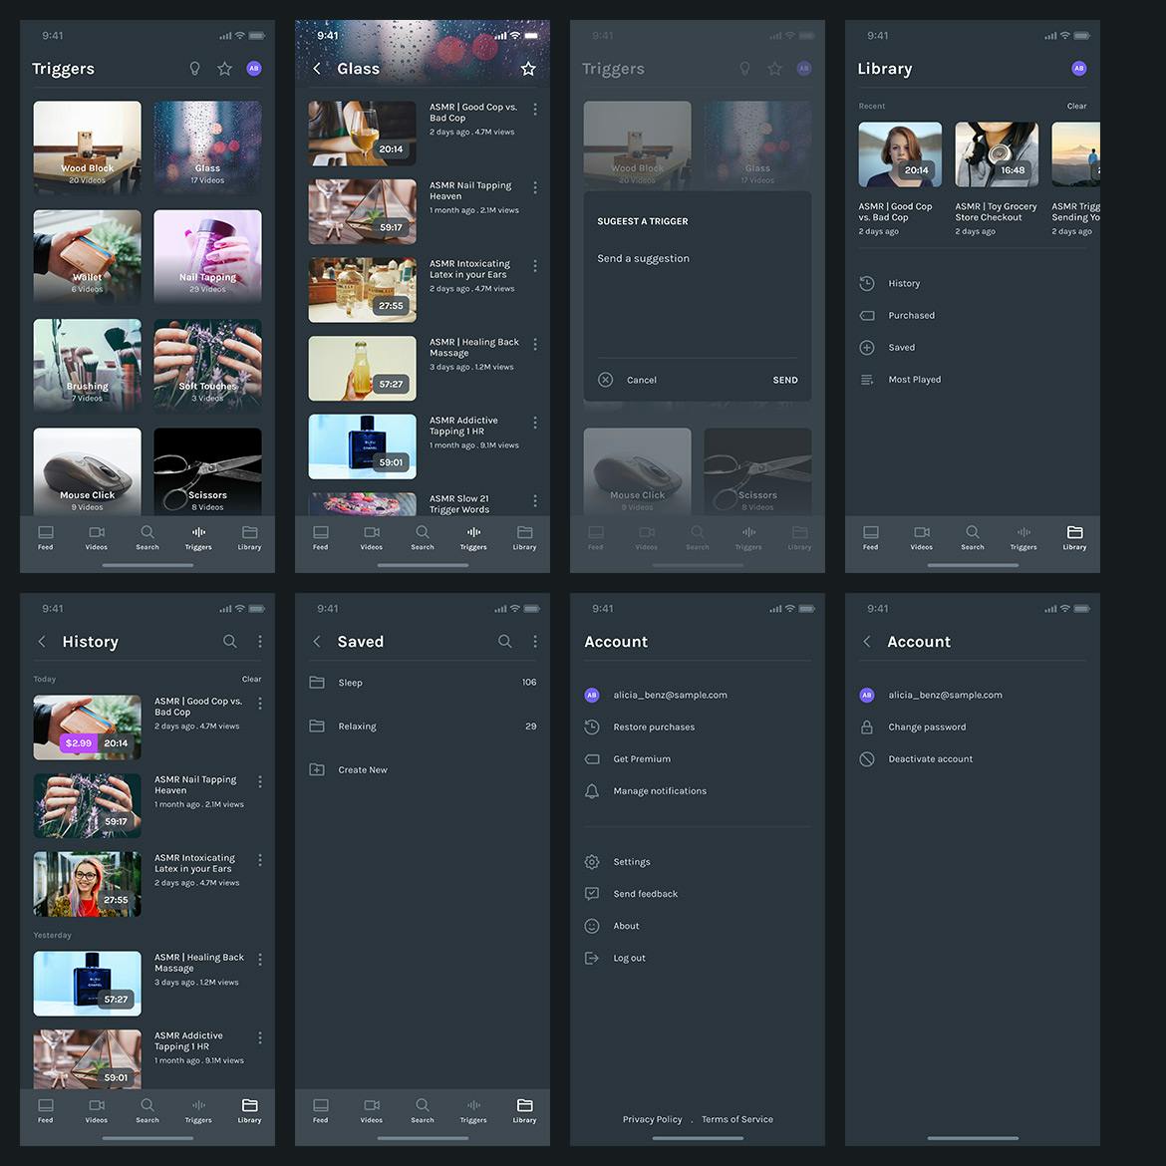Image resolution: width=1166 pixels, height=1166 pixels.
Task: Tap Restore purchases icon in Account
Action: pos(592,728)
